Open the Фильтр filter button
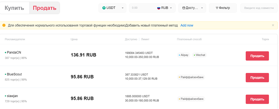This screenshot has width=279, height=109. [223, 8]
